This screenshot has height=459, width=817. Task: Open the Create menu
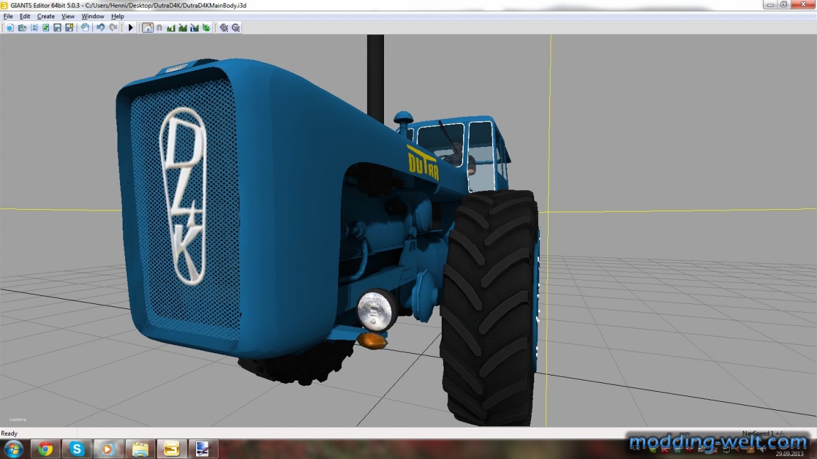pyautogui.click(x=46, y=16)
